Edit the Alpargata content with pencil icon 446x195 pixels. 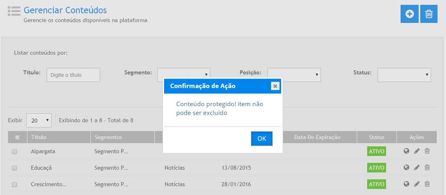(x=417, y=151)
